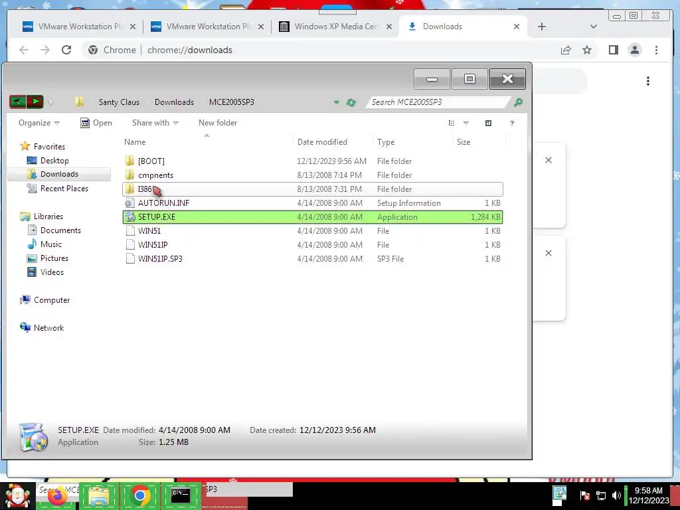Select Downloads in the breadcrumb path
Viewport: 680px width, 510px height.
pos(175,102)
